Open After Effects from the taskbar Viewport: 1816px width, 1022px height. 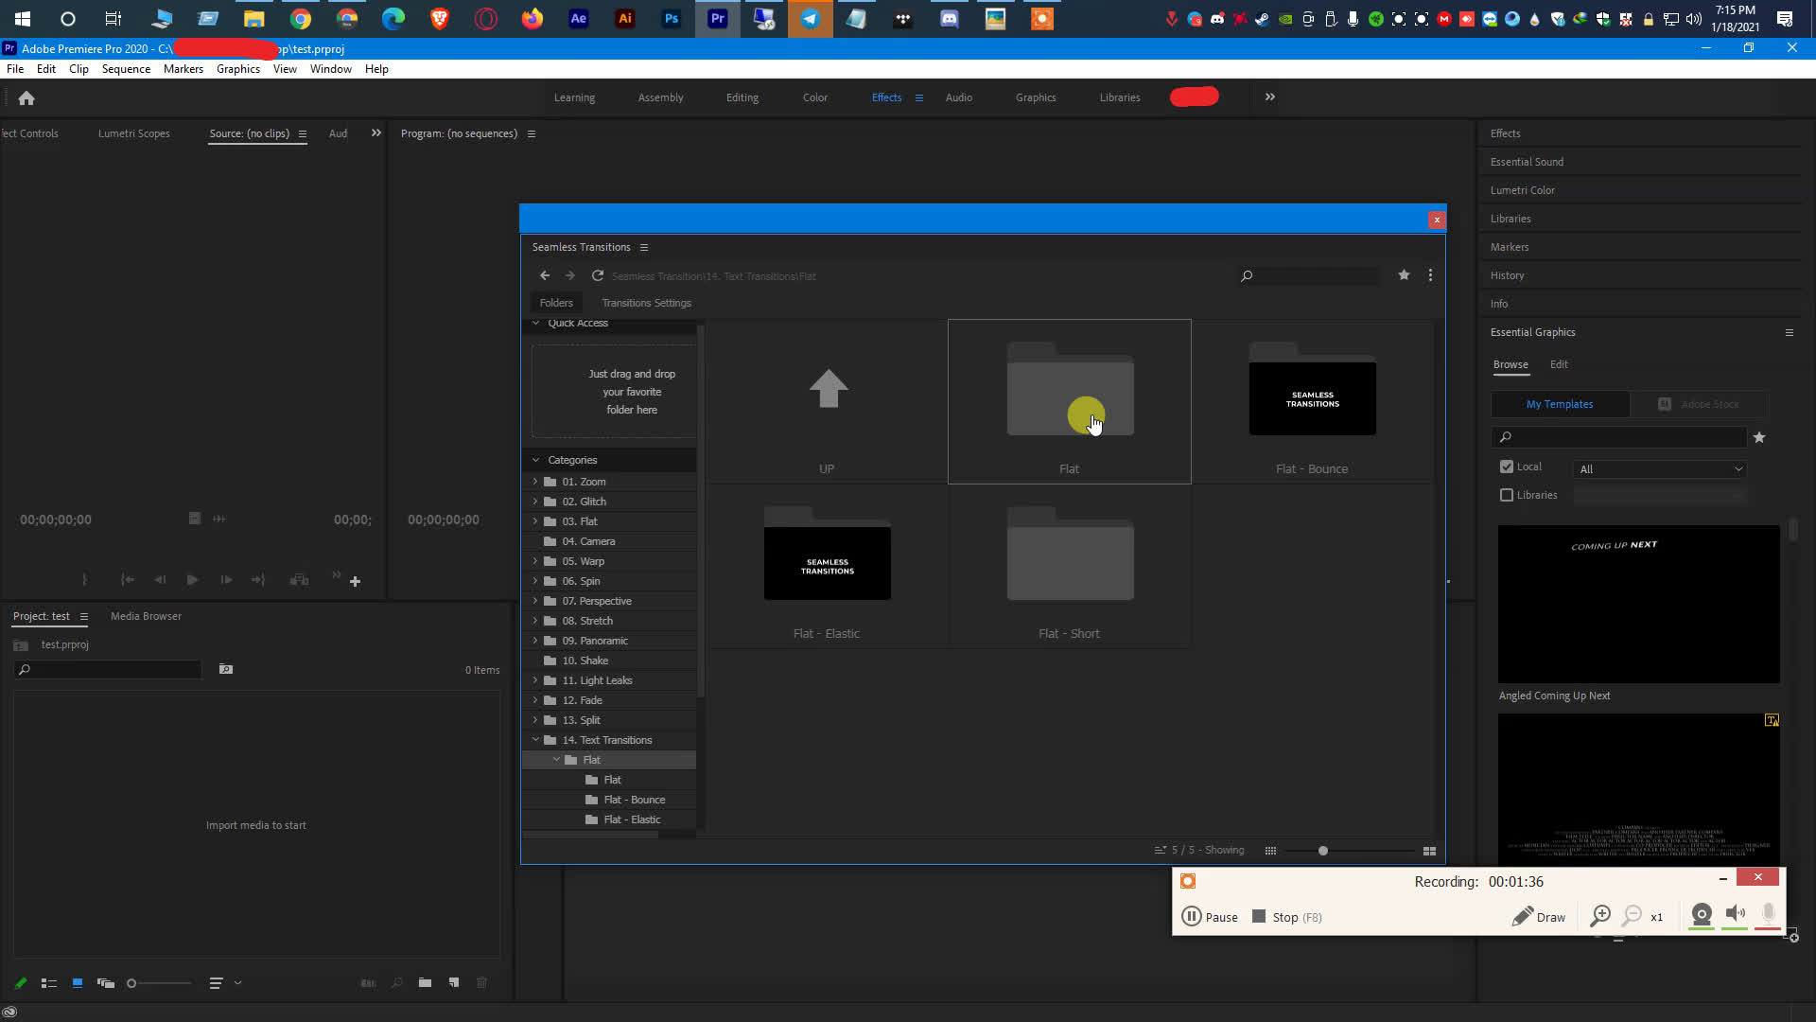tap(578, 19)
